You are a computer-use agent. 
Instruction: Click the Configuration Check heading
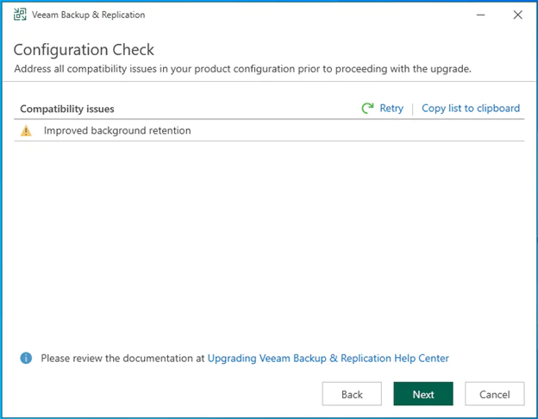tap(84, 49)
